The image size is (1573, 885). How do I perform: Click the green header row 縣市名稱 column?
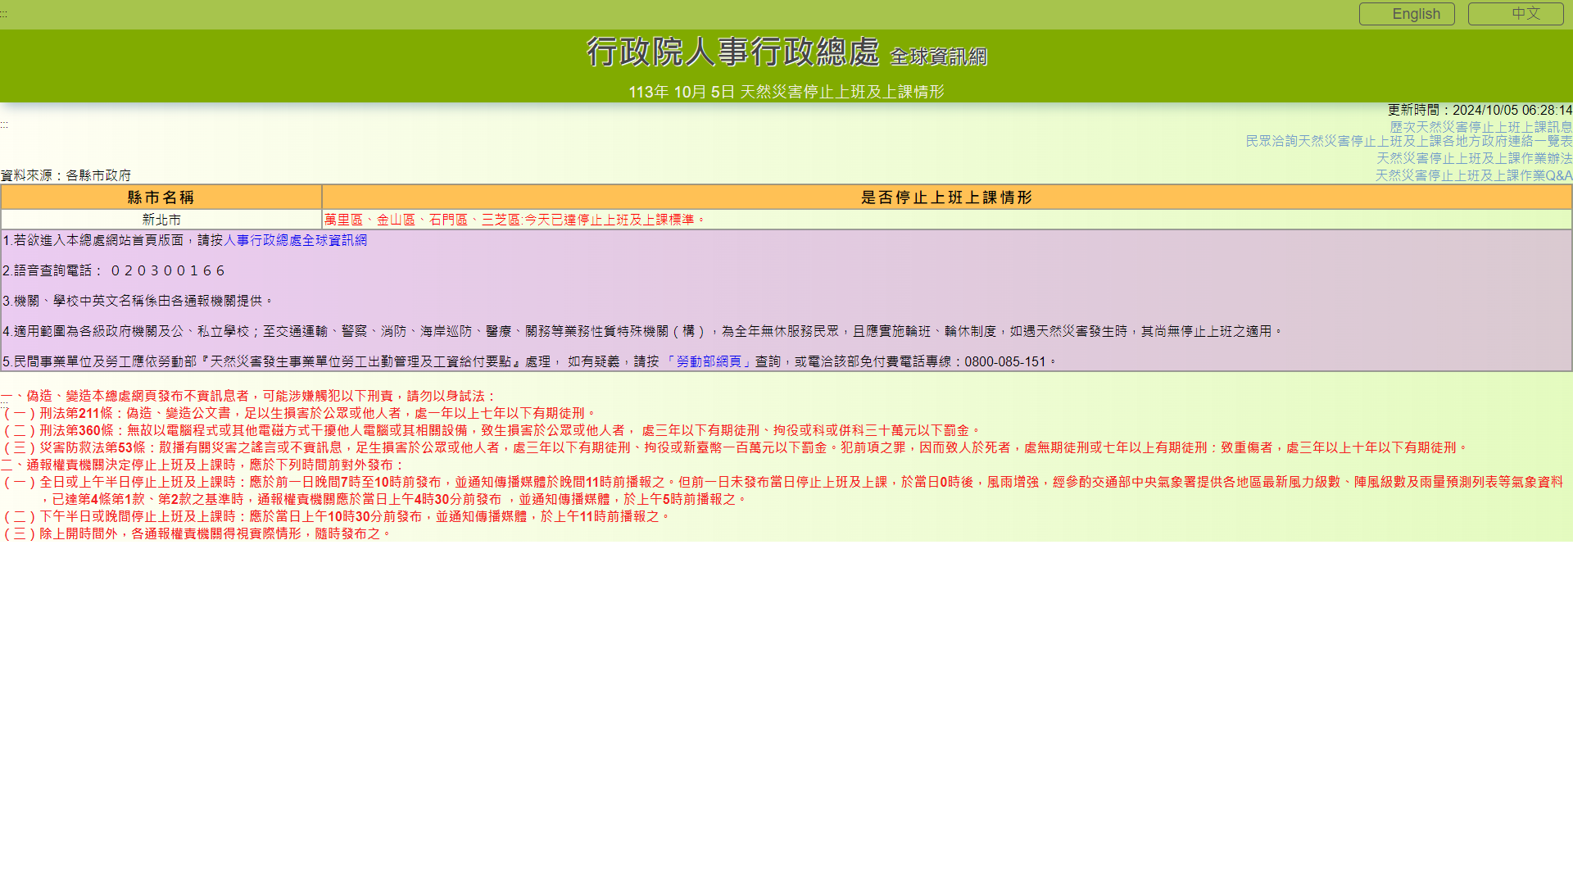[161, 197]
